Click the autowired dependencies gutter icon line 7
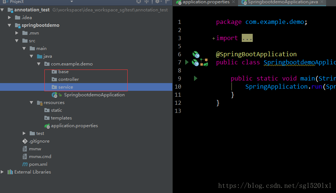The width and height of the screenshot is (336, 193). pyautogui.click(x=204, y=62)
